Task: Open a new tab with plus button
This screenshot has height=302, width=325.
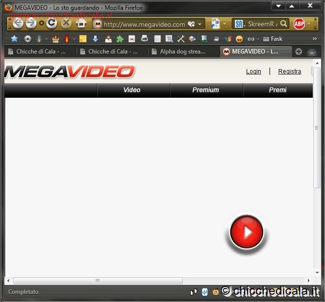Action: (299, 52)
